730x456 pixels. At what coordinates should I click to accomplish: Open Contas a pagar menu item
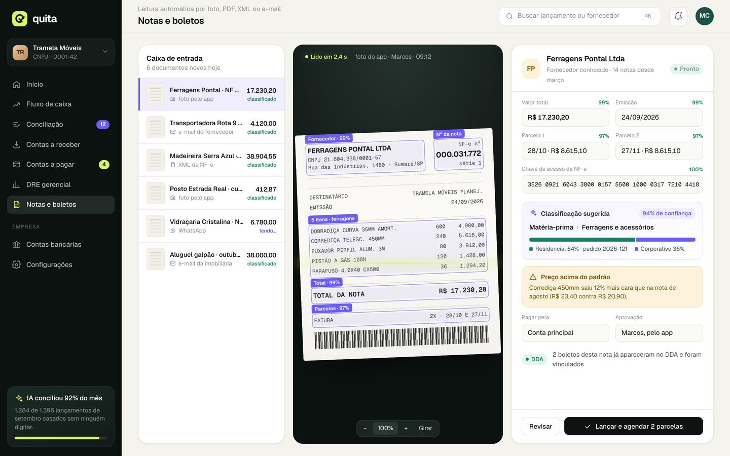pos(61,165)
